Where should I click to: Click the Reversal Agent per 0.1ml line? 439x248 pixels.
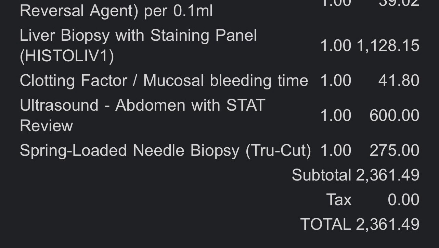pyautogui.click(x=116, y=11)
